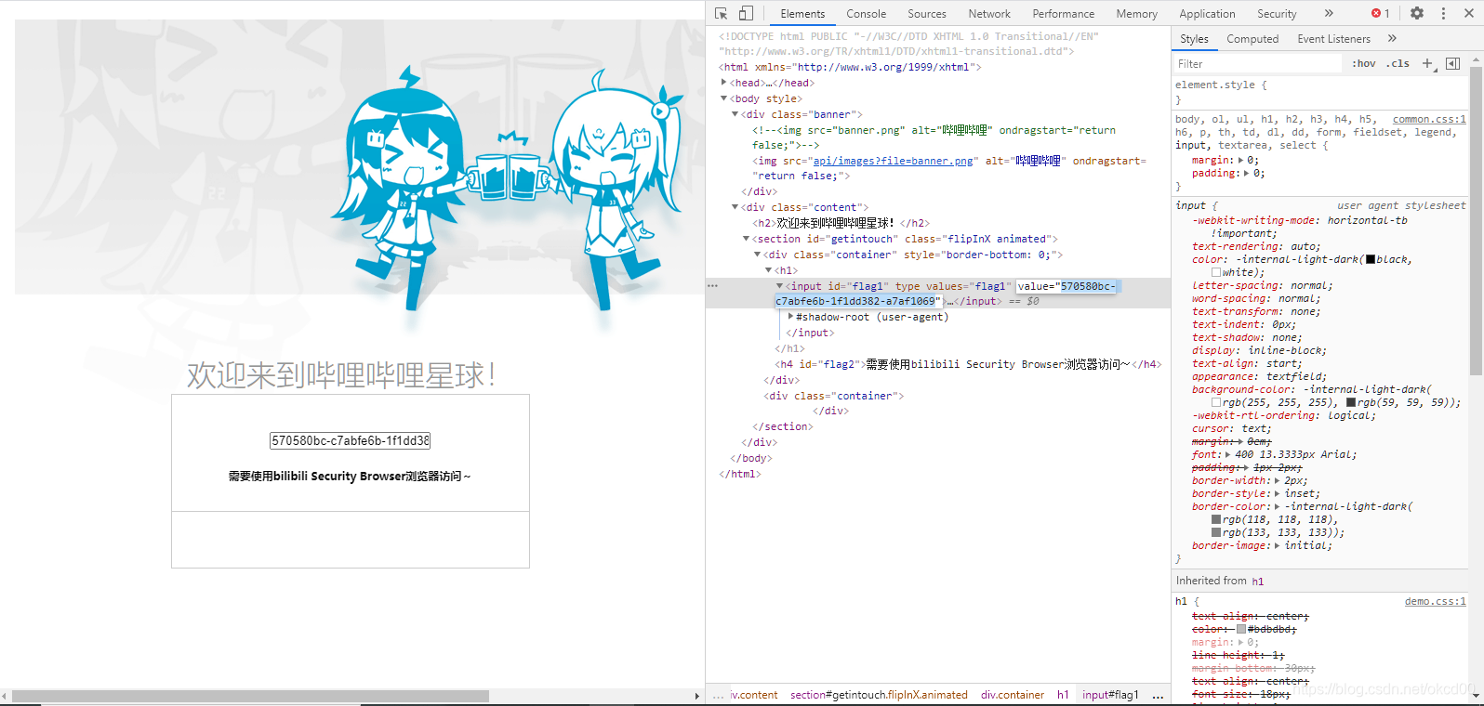Open the Sources tab
This screenshot has width=1484, height=706.
[x=927, y=14]
